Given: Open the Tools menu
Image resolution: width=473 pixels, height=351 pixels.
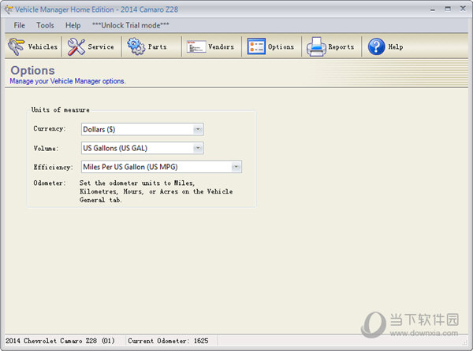Looking at the screenshot, I should click(x=45, y=25).
